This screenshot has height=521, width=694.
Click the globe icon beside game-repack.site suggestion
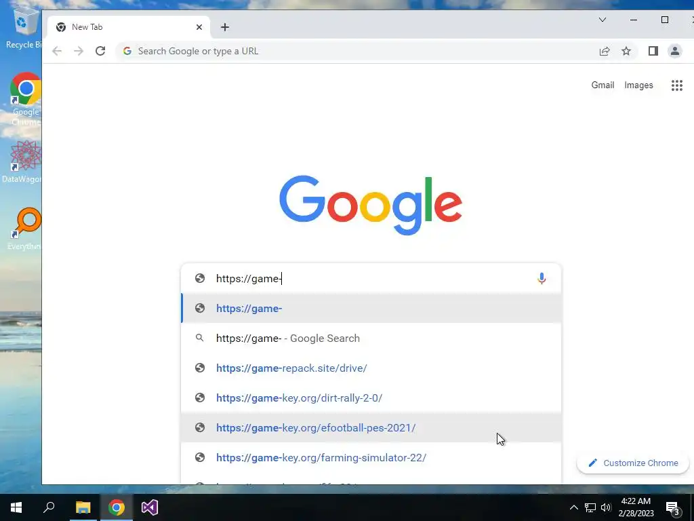200,368
